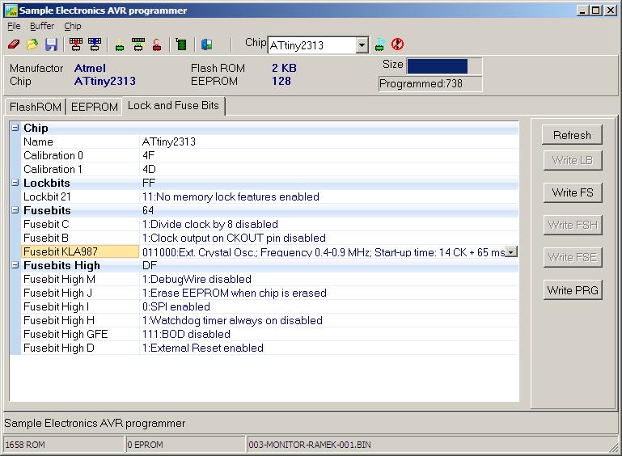Click the red circular icon right of Chip selector
The width and height of the screenshot is (622, 456).
tap(397, 44)
